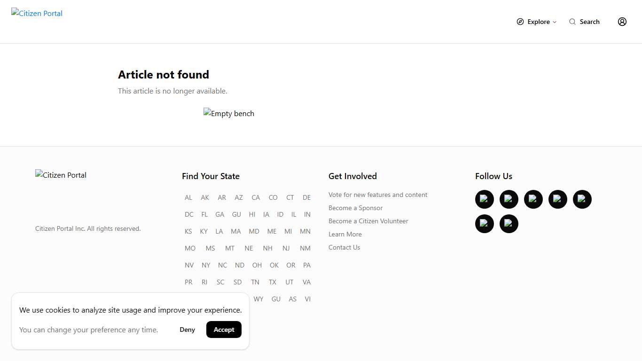This screenshot has width=642, height=361.
Task: Click the Empty bench image
Action: (229, 113)
